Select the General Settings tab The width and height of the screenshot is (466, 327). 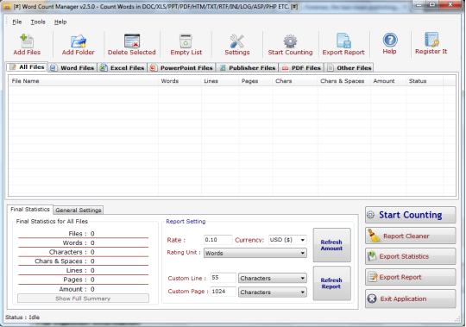[79, 210]
